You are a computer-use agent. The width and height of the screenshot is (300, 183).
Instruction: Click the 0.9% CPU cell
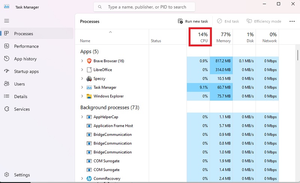point(198,61)
